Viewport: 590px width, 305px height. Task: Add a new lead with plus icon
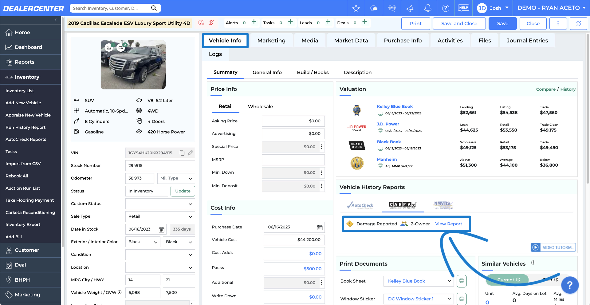point(328,22)
